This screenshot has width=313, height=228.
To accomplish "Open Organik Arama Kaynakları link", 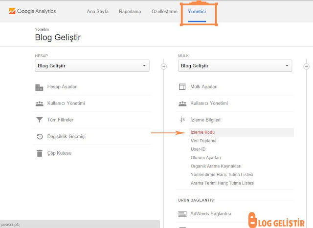I will point(216,166).
